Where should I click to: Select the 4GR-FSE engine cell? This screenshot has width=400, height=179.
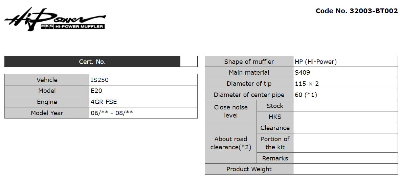tap(143, 102)
